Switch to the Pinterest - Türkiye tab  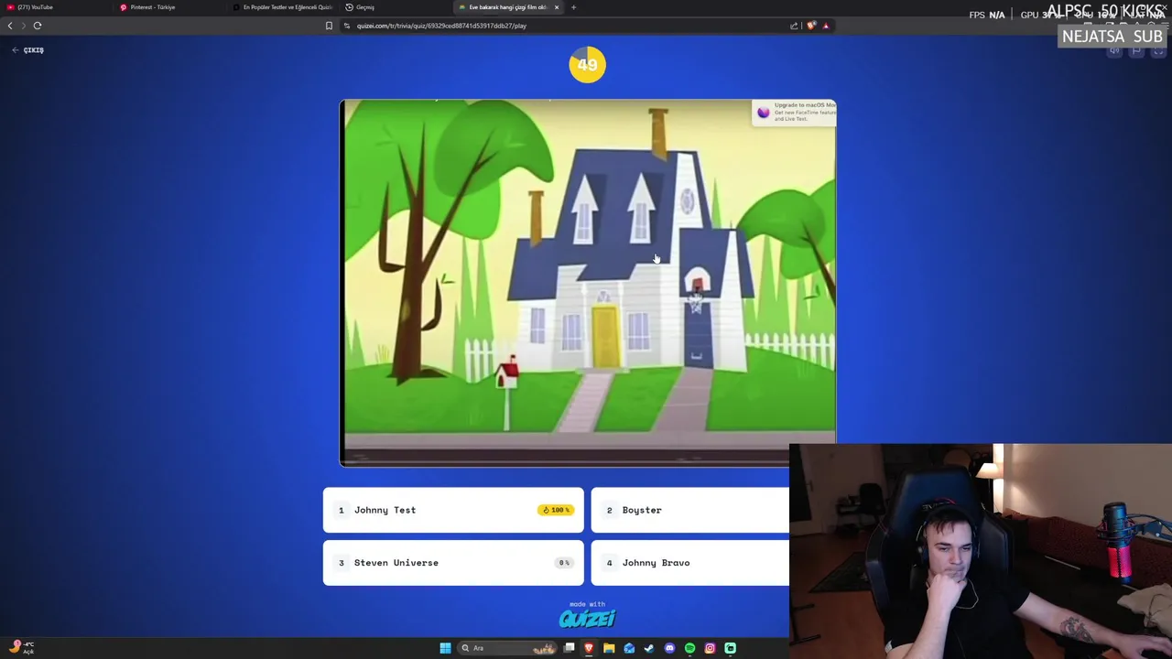(171, 7)
